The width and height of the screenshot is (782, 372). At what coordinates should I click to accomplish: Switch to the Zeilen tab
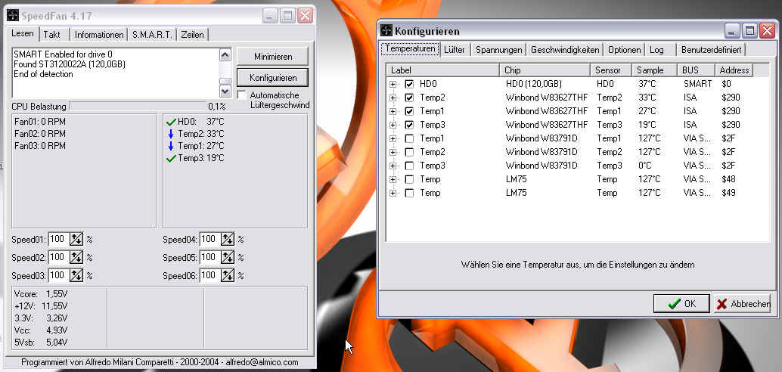pos(193,35)
